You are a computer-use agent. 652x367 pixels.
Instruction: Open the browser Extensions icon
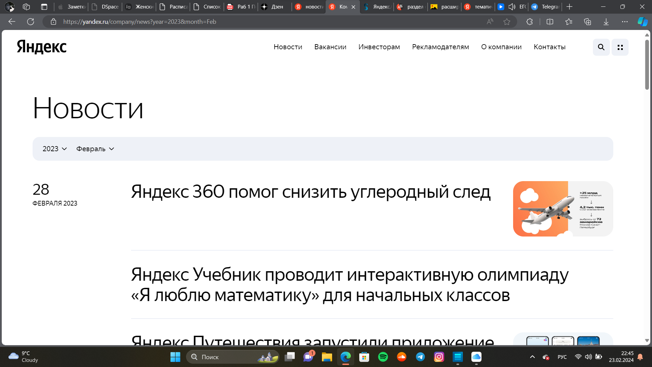529,22
